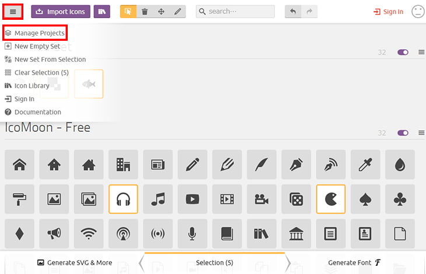Image resolution: width=426 pixels, height=274 pixels.
Task: Open the icon library button in toolbar
Action: [102, 11]
